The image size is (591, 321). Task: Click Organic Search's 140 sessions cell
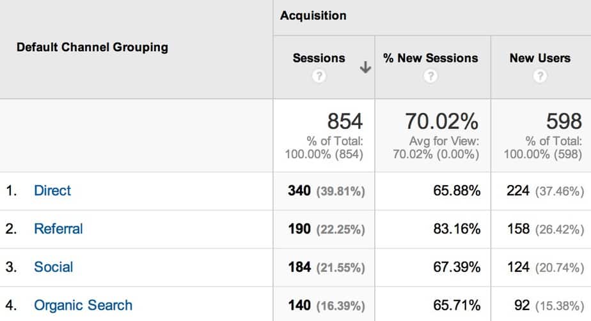pos(299,305)
